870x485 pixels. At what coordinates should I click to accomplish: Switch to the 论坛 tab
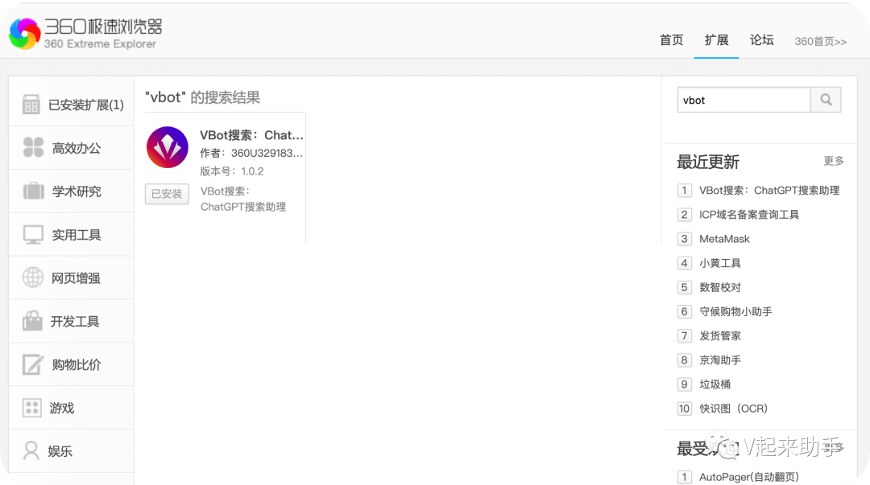tap(761, 40)
